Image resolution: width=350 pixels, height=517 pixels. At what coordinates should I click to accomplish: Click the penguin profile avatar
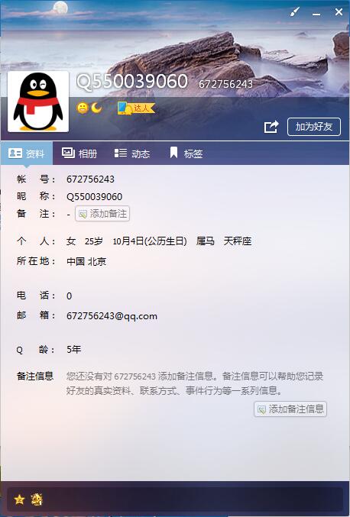38,102
